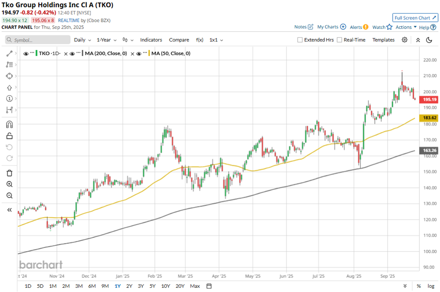Open the 1-Year period dropdown
Screen dimensions: 440x292
click(x=106, y=40)
